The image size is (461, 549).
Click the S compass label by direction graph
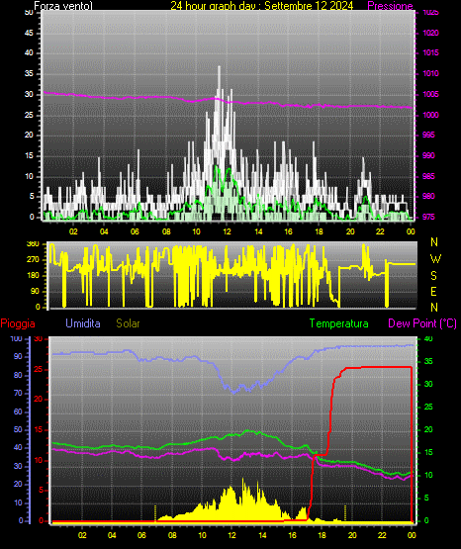tap(433, 276)
